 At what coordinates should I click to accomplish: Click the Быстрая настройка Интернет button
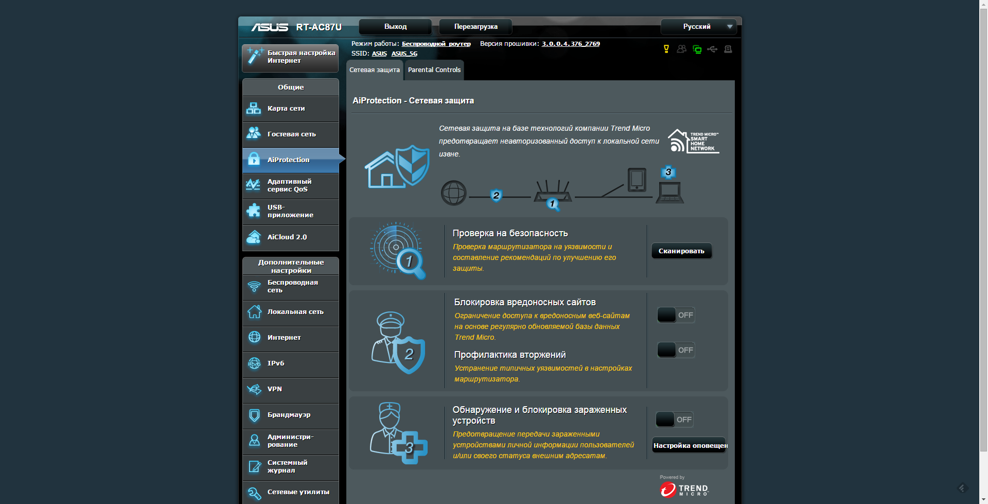click(x=290, y=58)
